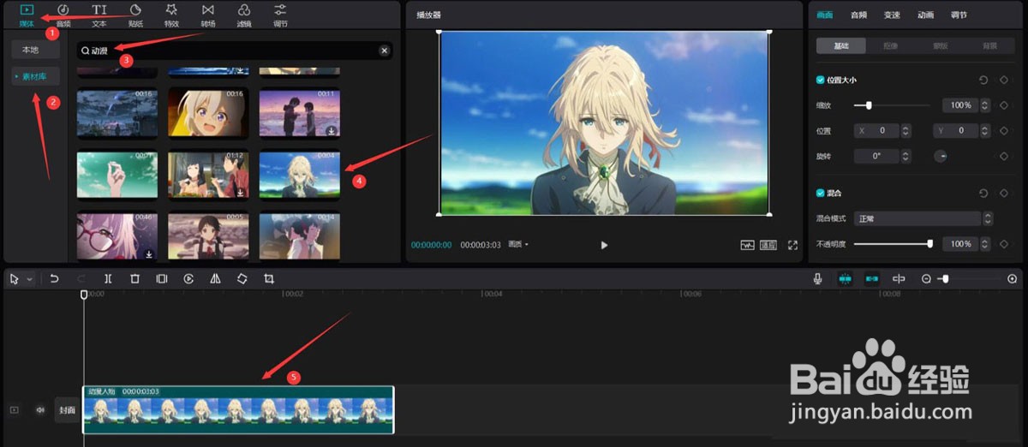The image size is (1028, 447).
Task: Select the 00:16 starry night sky thumbnail
Action: [x=117, y=112]
